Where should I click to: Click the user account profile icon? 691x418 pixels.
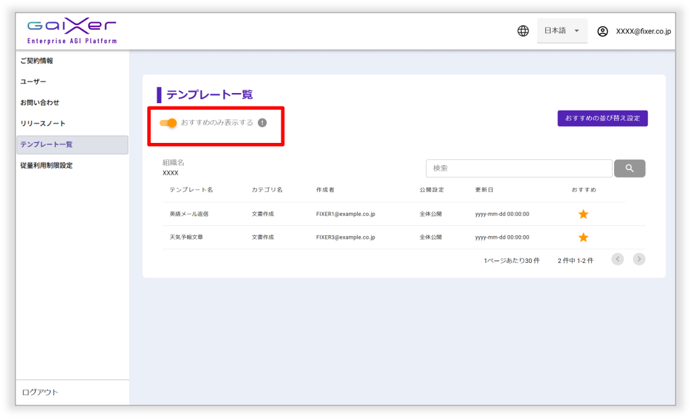[x=603, y=31]
